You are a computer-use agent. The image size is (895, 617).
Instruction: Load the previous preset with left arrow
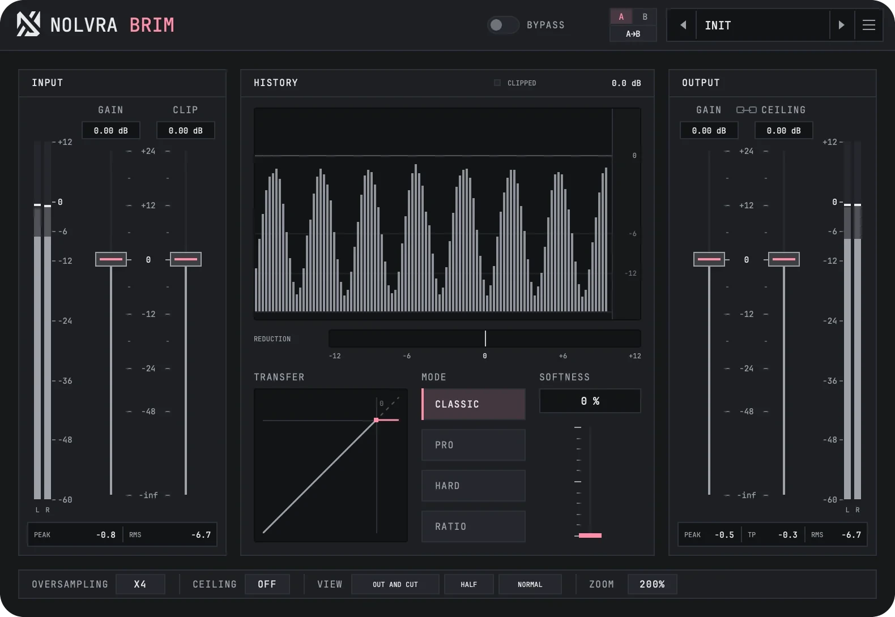tap(683, 25)
